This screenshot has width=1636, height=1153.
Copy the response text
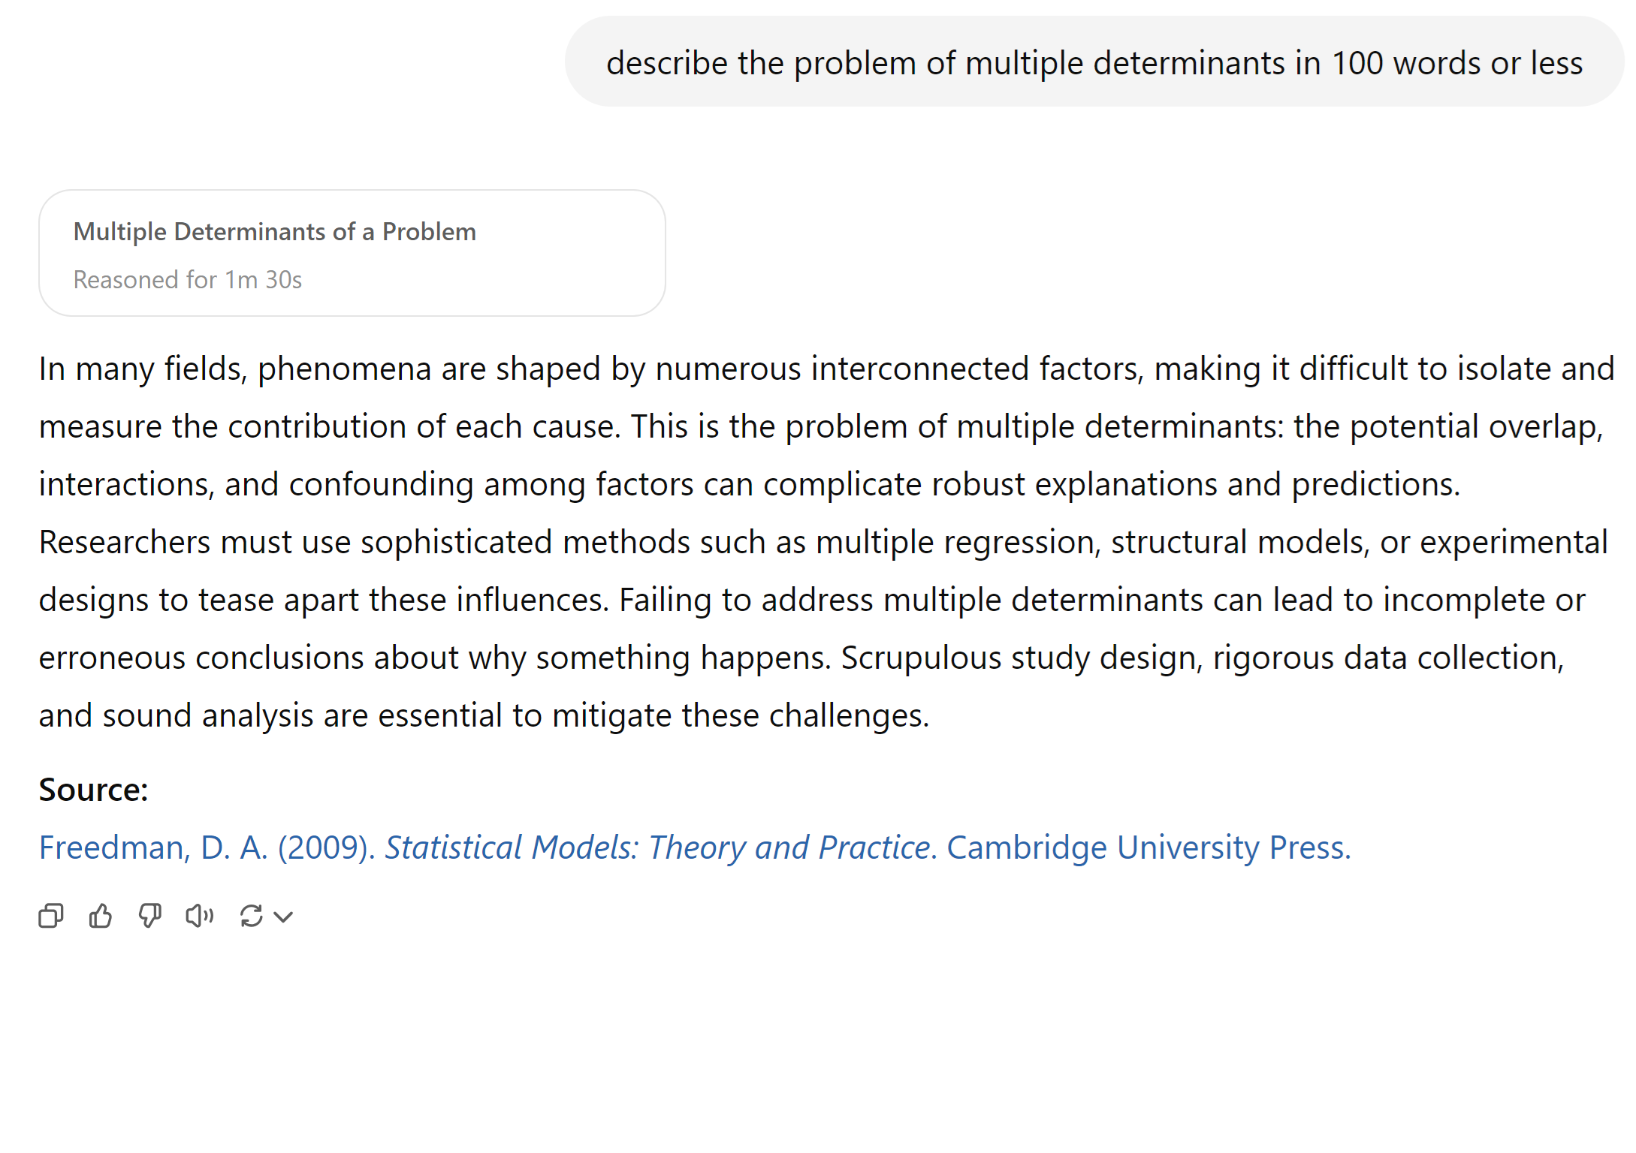51,916
